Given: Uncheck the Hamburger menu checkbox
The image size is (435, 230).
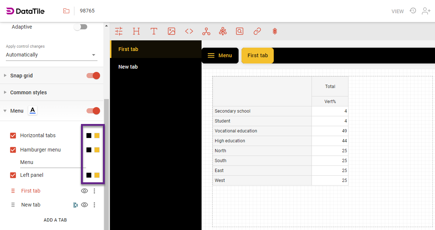Looking at the screenshot, I should pos(13,150).
